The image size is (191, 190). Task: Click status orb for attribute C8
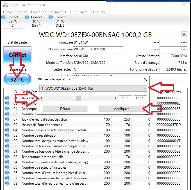[7, 183]
